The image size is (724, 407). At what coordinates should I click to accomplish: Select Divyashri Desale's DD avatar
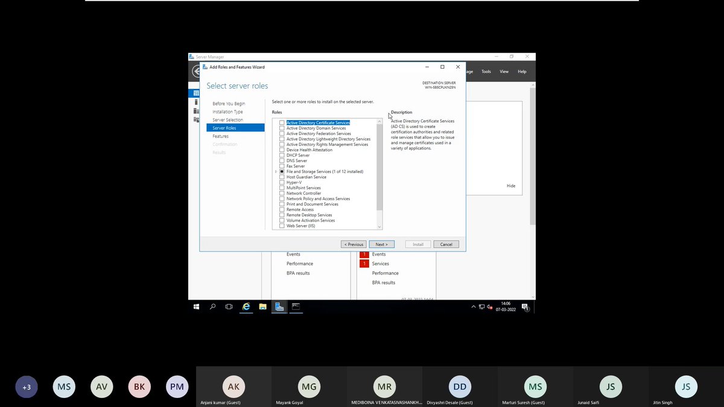tap(460, 386)
